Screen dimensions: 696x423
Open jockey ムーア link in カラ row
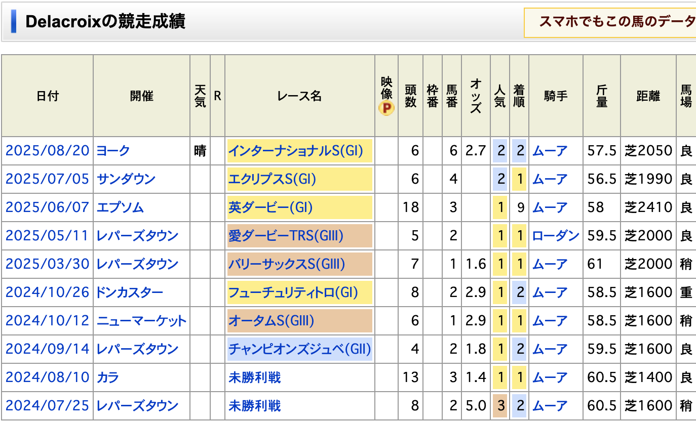pyautogui.click(x=550, y=377)
